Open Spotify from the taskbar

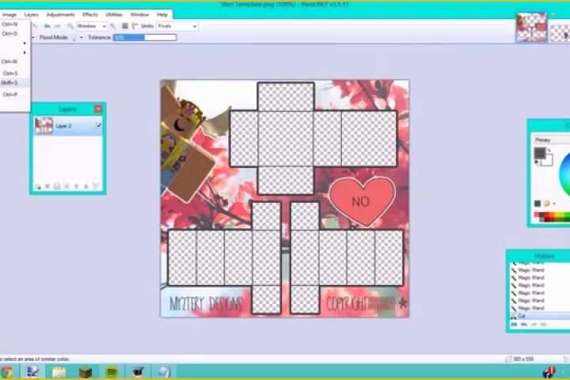pos(112,372)
